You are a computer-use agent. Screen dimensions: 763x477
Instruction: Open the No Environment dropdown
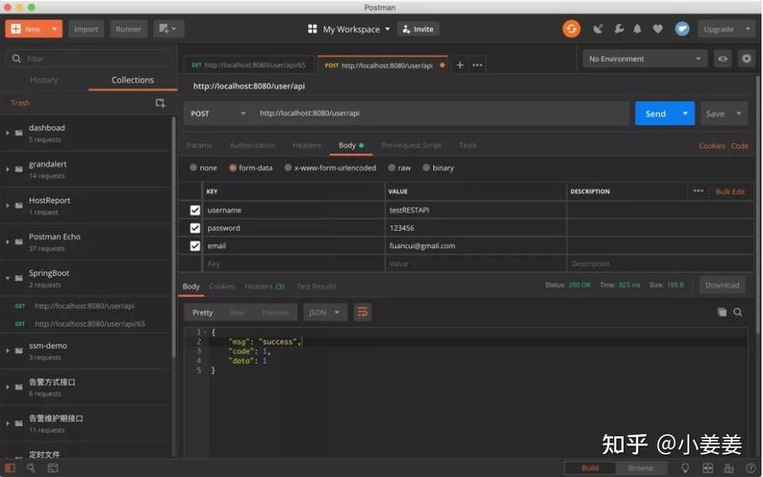point(645,59)
